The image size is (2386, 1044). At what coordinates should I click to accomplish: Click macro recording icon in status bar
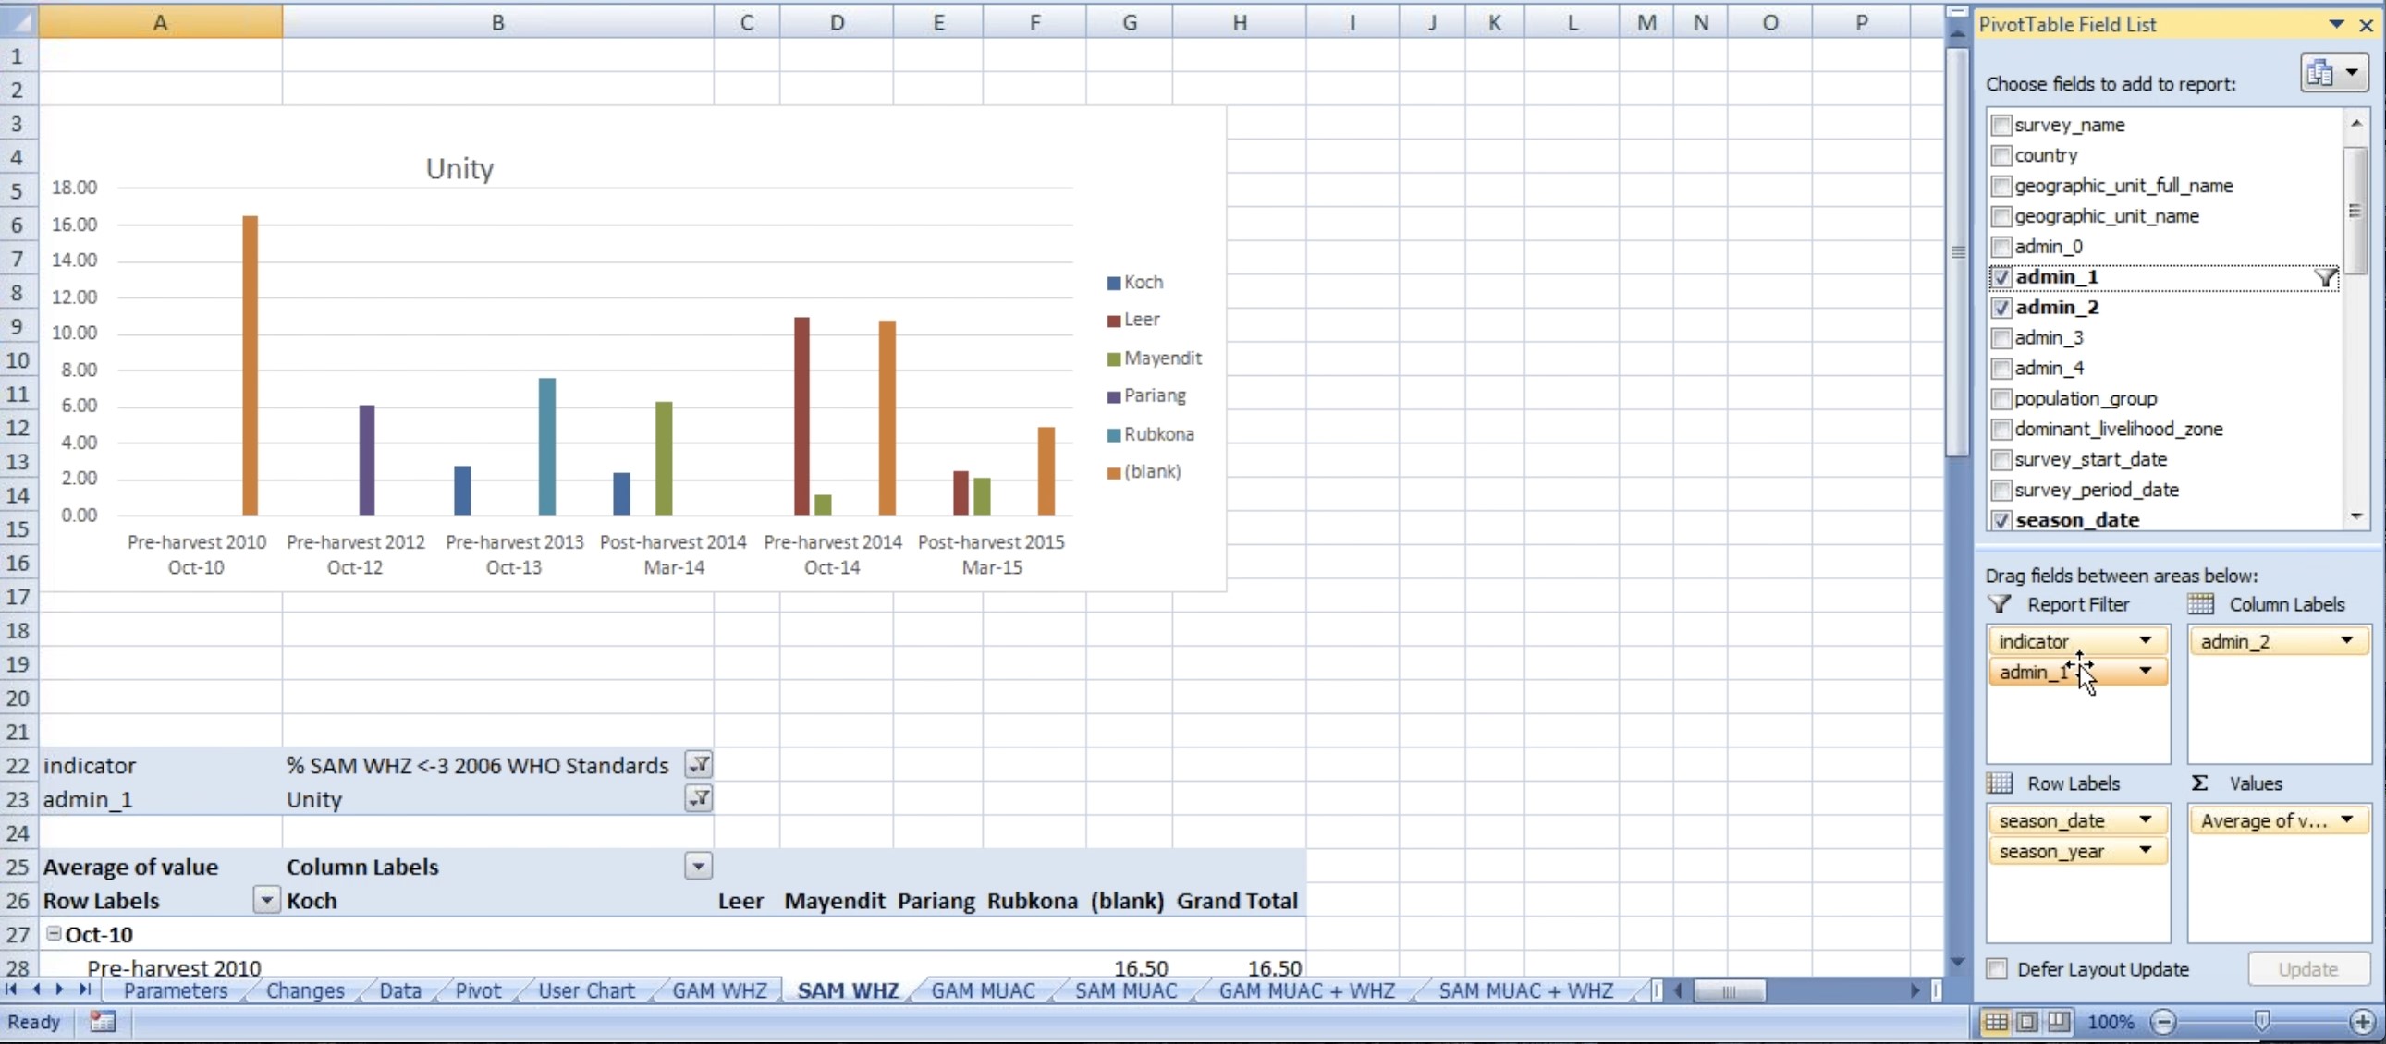(x=102, y=1022)
